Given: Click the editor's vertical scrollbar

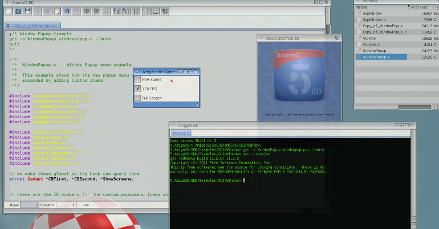Looking at the screenshot, I should coord(328,16).
